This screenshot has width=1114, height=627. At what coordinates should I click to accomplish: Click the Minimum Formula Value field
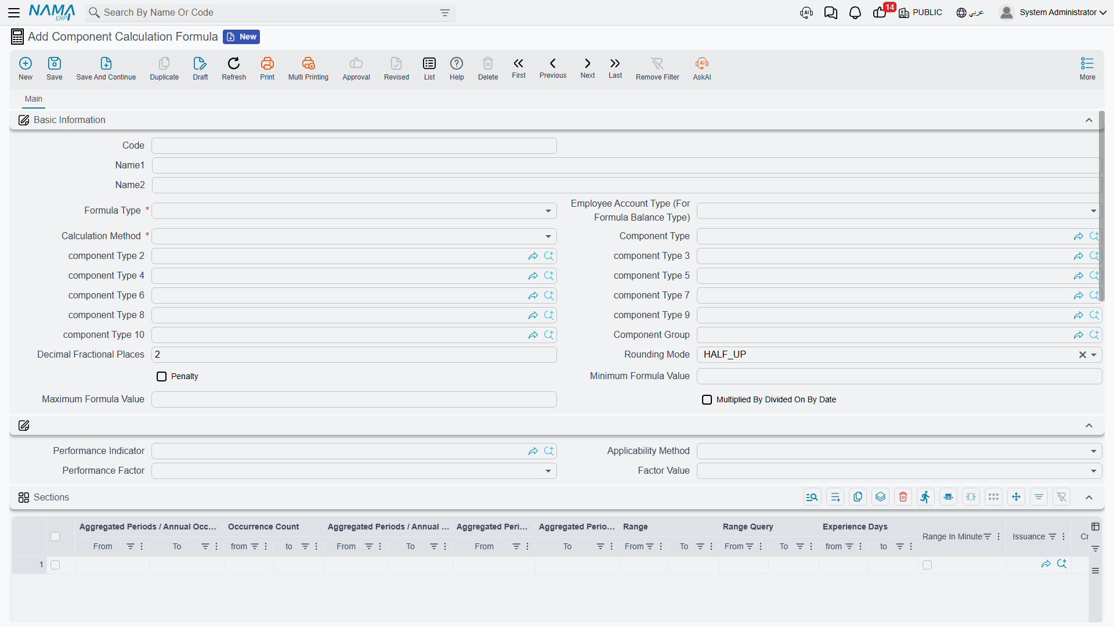[x=899, y=376]
